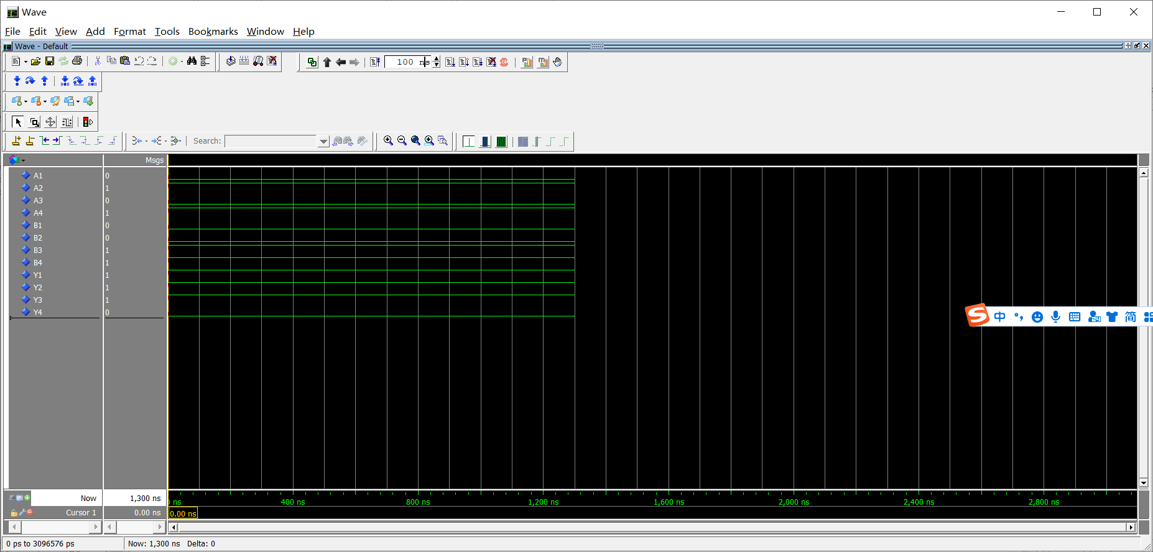This screenshot has height=552, width=1153.
Task: Click the microphone icon on the IME bar
Action: click(1056, 317)
